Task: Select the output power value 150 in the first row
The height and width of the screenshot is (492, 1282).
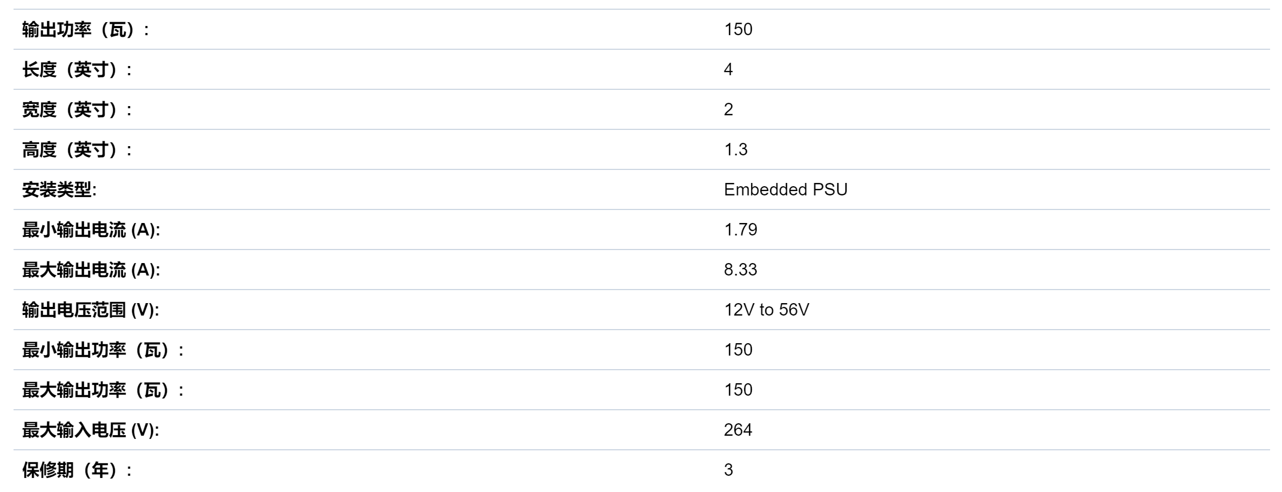Action: (738, 29)
